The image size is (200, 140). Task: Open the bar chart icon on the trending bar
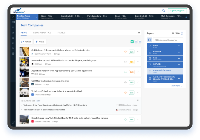pos(186,17)
